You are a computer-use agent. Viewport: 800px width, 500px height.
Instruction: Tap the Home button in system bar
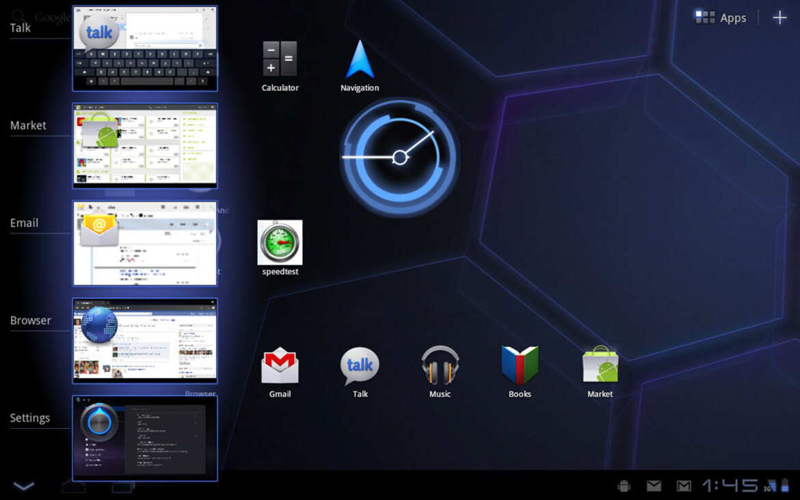coord(73,486)
